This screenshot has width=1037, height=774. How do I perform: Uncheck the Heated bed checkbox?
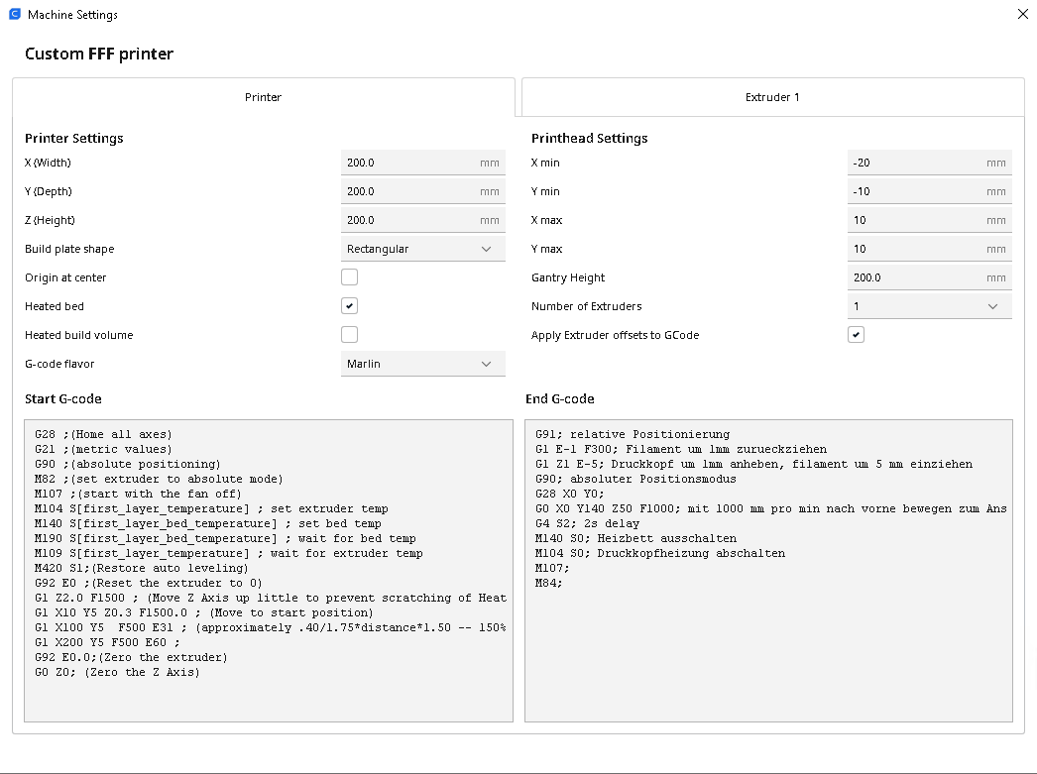349,306
